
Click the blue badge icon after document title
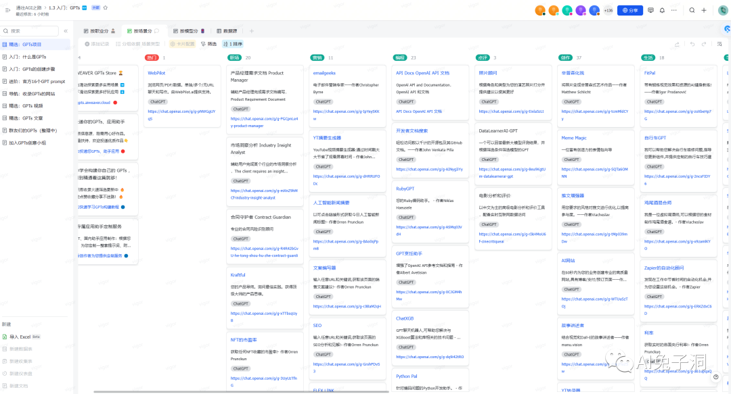[85, 7]
